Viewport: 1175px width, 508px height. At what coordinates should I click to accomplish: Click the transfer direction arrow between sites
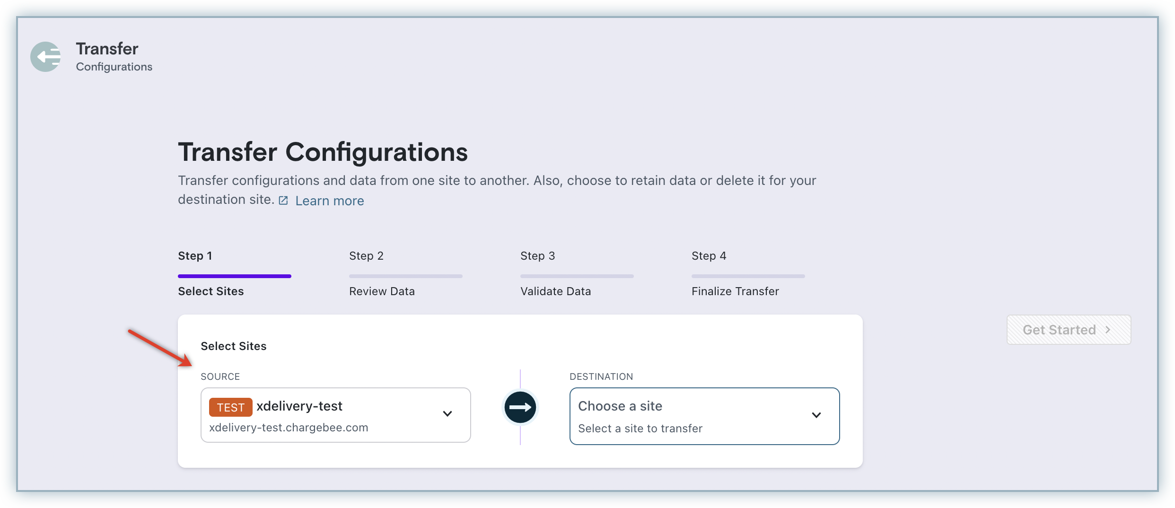coord(520,407)
